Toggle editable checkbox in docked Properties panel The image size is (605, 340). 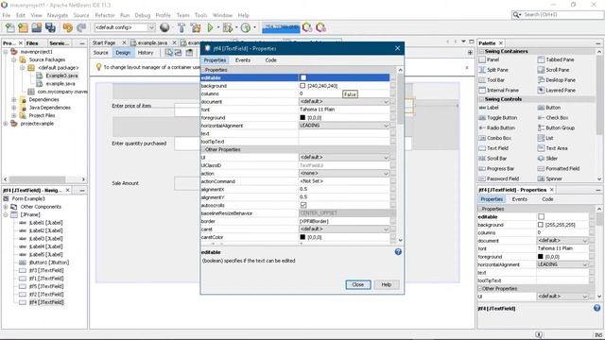coord(541,216)
